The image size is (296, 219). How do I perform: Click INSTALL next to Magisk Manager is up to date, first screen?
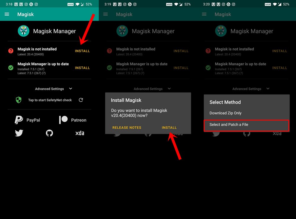click(82, 68)
